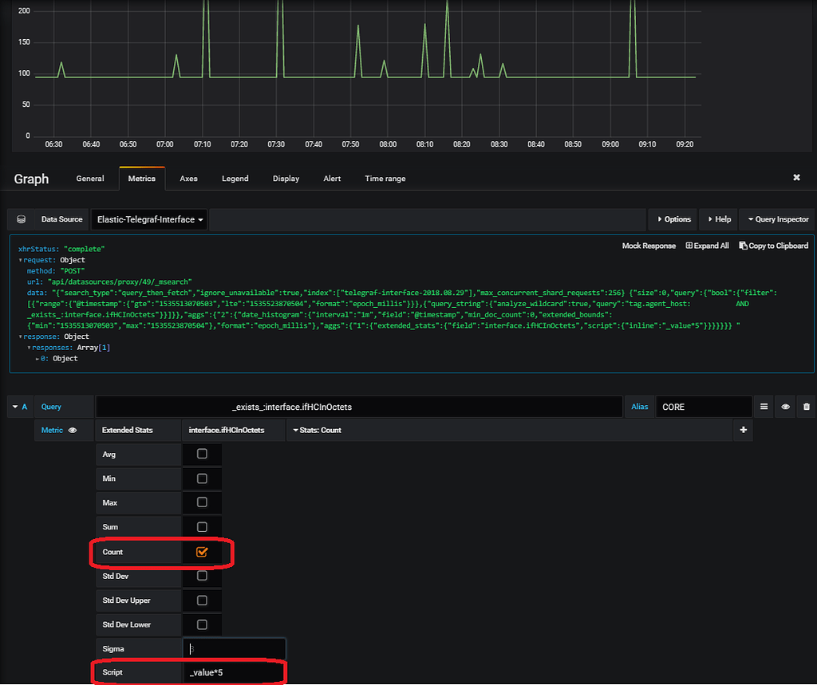This screenshot has width=817, height=685.
Task: Click the Script input field with _value*5
Action: click(x=234, y=672)
